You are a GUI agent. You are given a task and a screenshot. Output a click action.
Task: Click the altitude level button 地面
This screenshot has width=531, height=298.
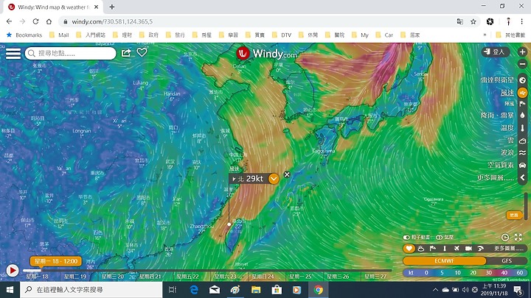(514, 215)
